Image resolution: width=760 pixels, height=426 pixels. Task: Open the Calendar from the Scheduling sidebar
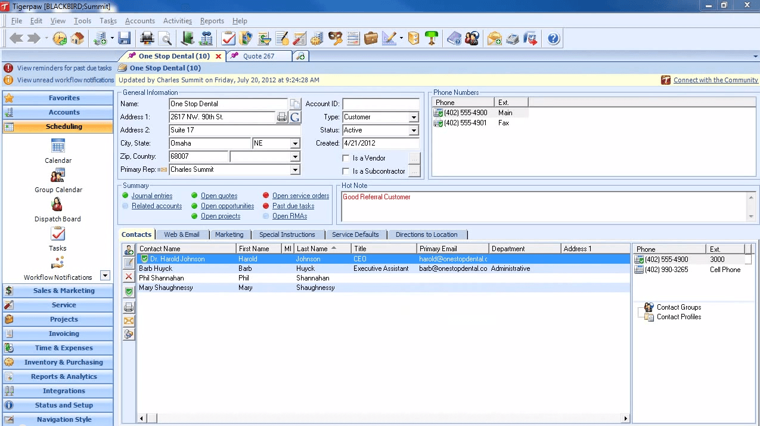(x=58, y=149)
